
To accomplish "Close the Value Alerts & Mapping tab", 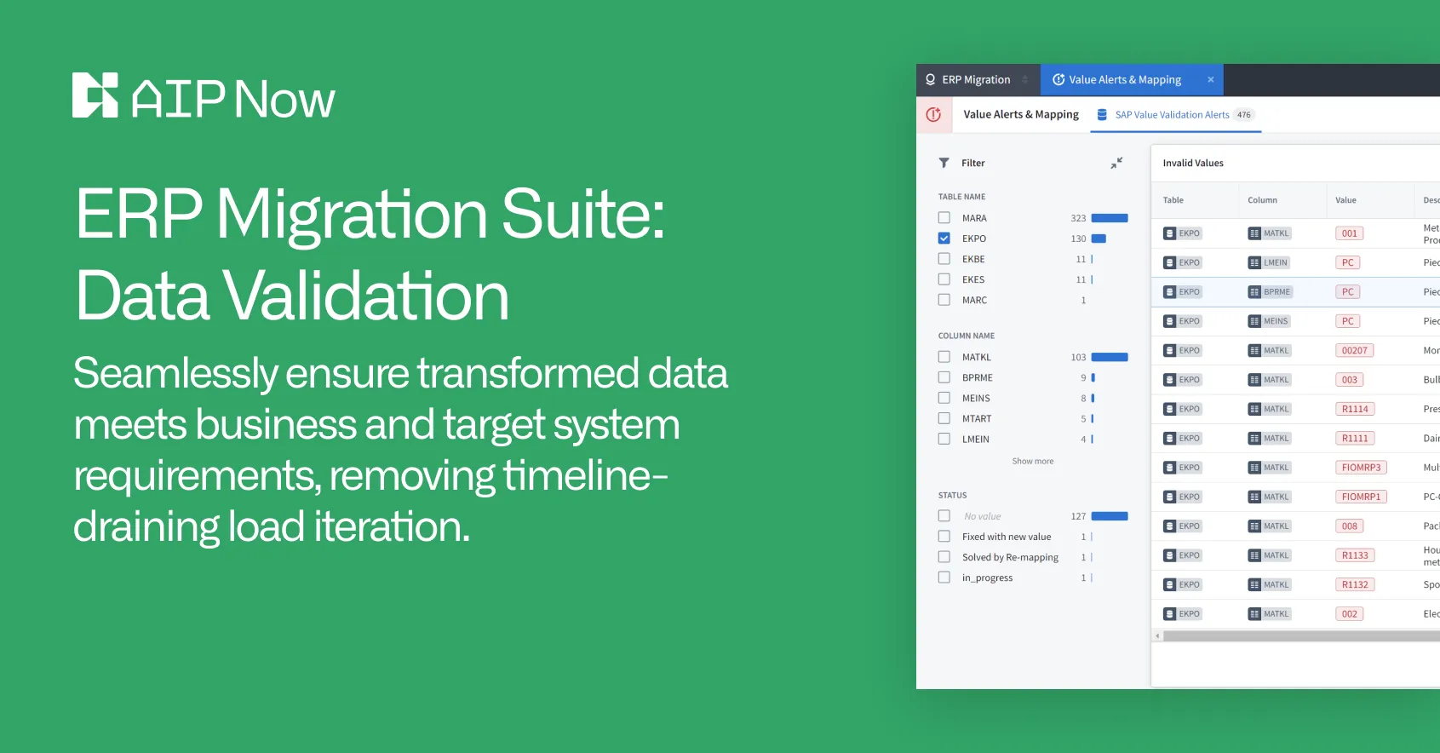I will click(x=1210, y=80).
